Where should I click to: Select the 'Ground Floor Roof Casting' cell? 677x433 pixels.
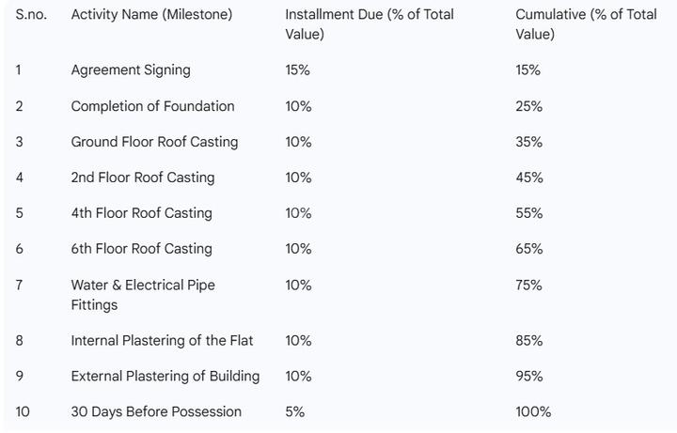pyautogui.click(x=154, y=142)
